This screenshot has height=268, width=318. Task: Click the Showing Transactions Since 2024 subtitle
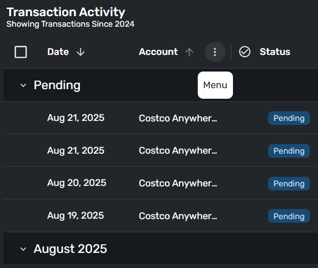(x=70, y=24)
